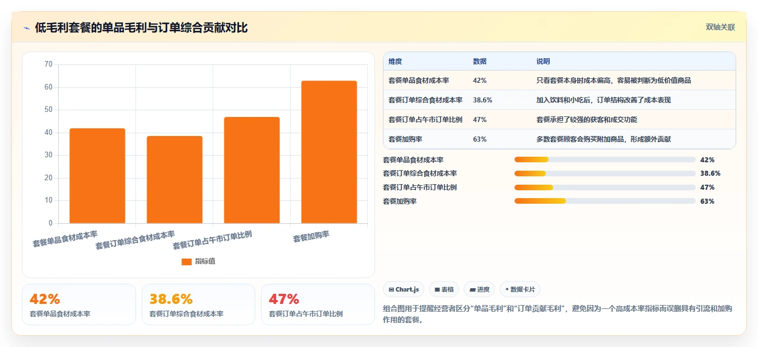Click the 表格 tag chip
The image size is (758, 347).
pos(444,289)
